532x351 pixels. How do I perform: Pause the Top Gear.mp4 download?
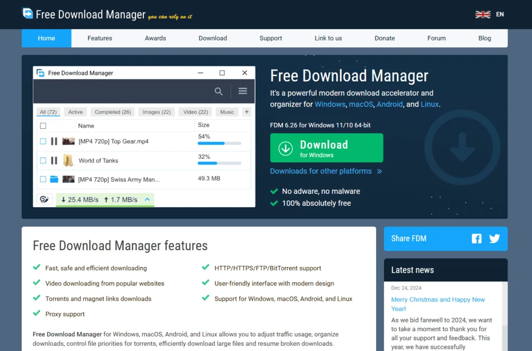point(54,141)
